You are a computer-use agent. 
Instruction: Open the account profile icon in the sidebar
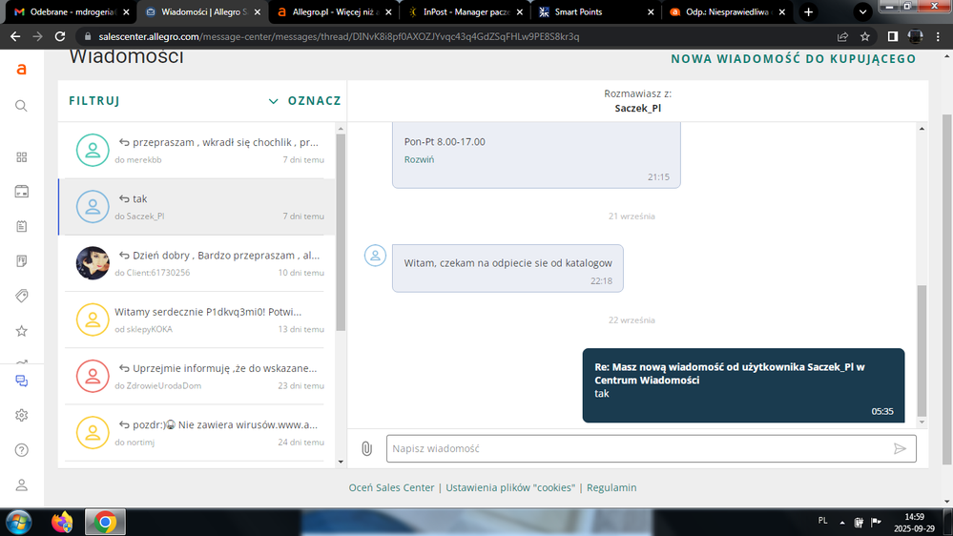coord(21,484)
